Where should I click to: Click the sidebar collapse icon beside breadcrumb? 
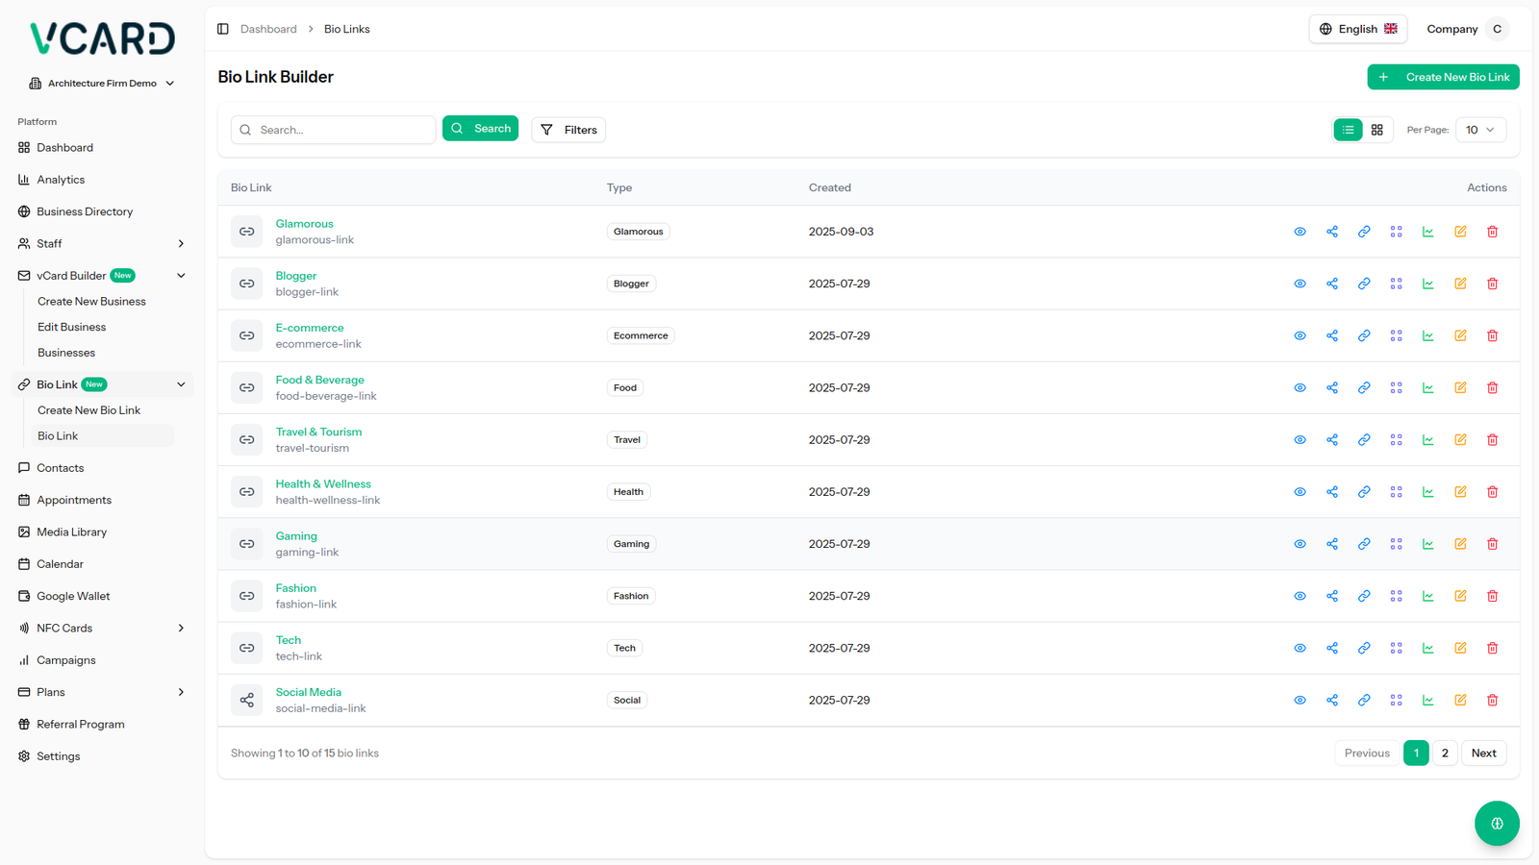pos(223,29)
